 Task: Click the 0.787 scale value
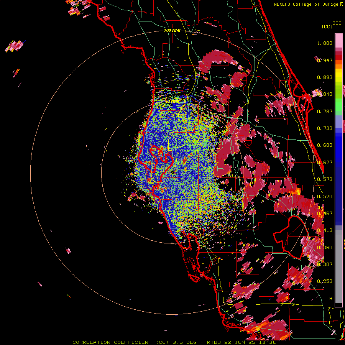325,111
